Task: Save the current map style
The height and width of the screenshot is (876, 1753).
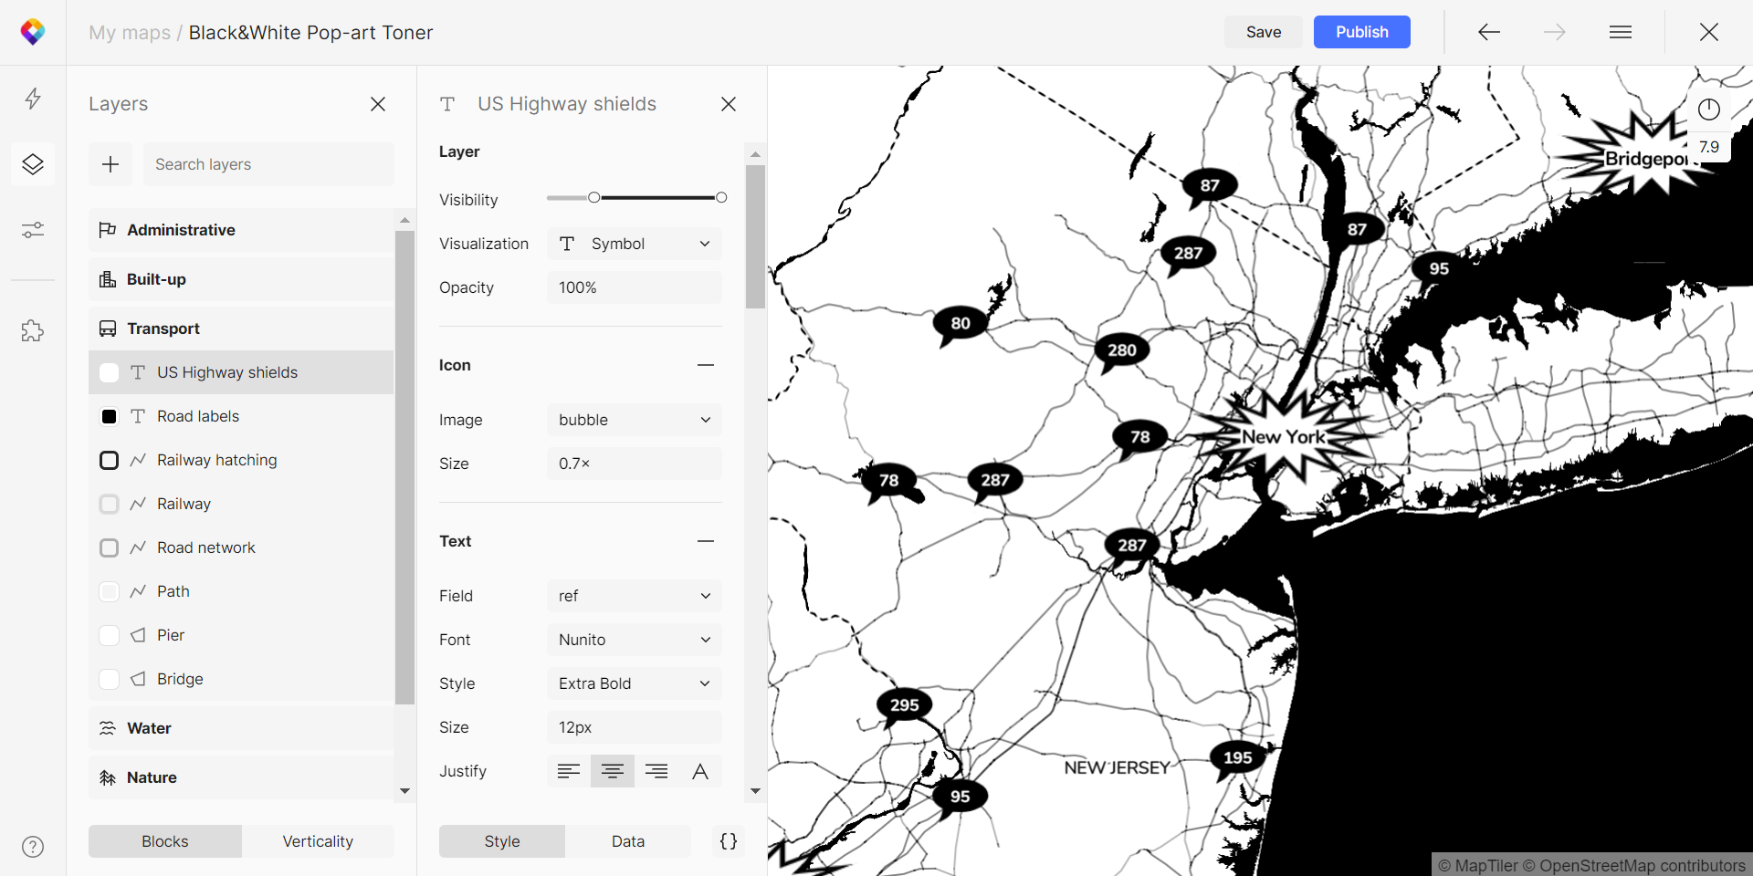Action: [1264, 32]
